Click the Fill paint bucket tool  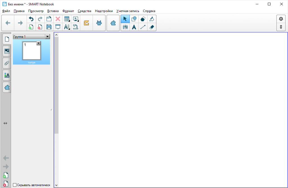pyautogui.click(x=152, y=19)
